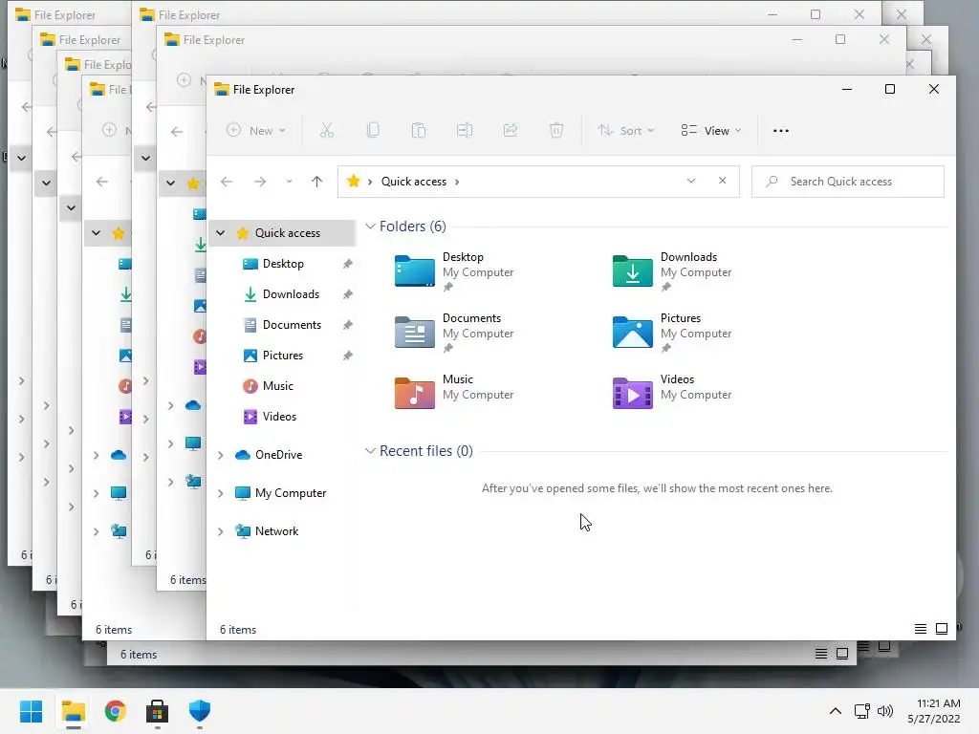Open Microsoft Store from taskbar
Screen dimensions: 979x734
(158, 711)
